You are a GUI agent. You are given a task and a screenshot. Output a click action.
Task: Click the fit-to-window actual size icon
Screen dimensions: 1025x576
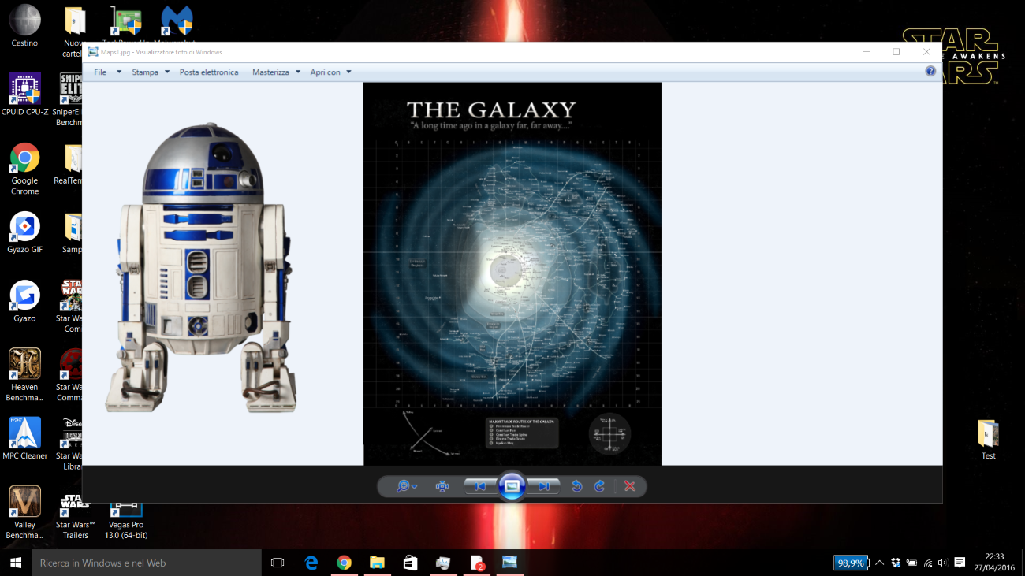442,486
